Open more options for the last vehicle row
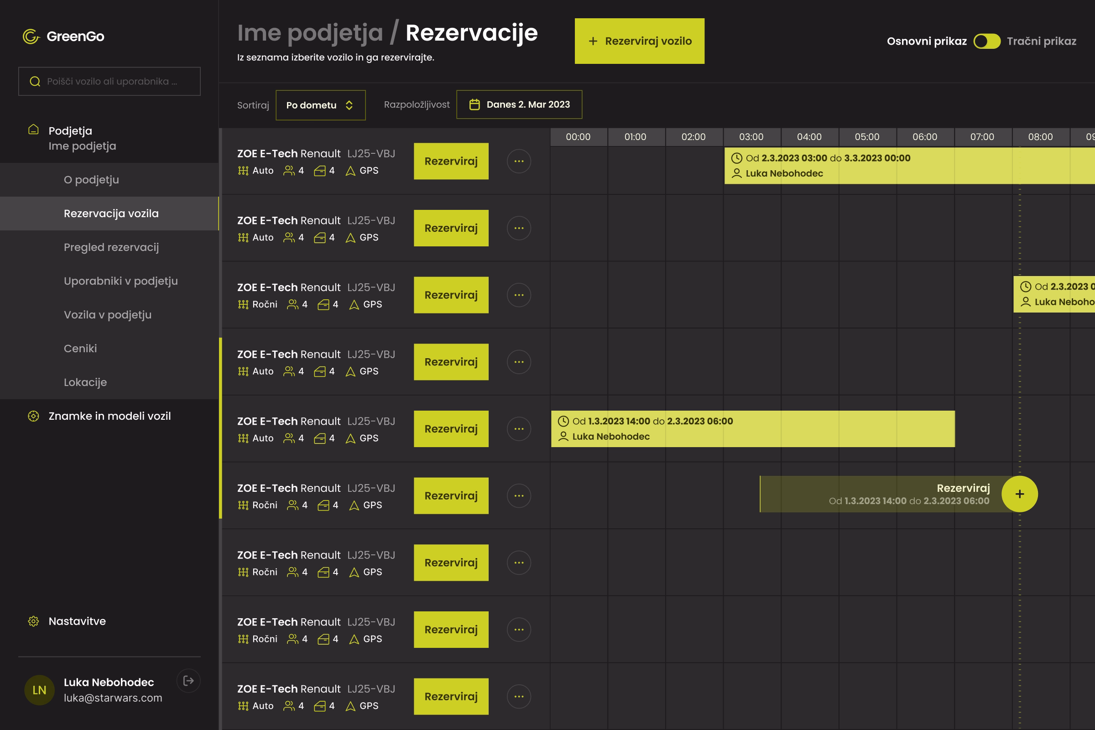1095x730 pixels. tap(519, 697)
